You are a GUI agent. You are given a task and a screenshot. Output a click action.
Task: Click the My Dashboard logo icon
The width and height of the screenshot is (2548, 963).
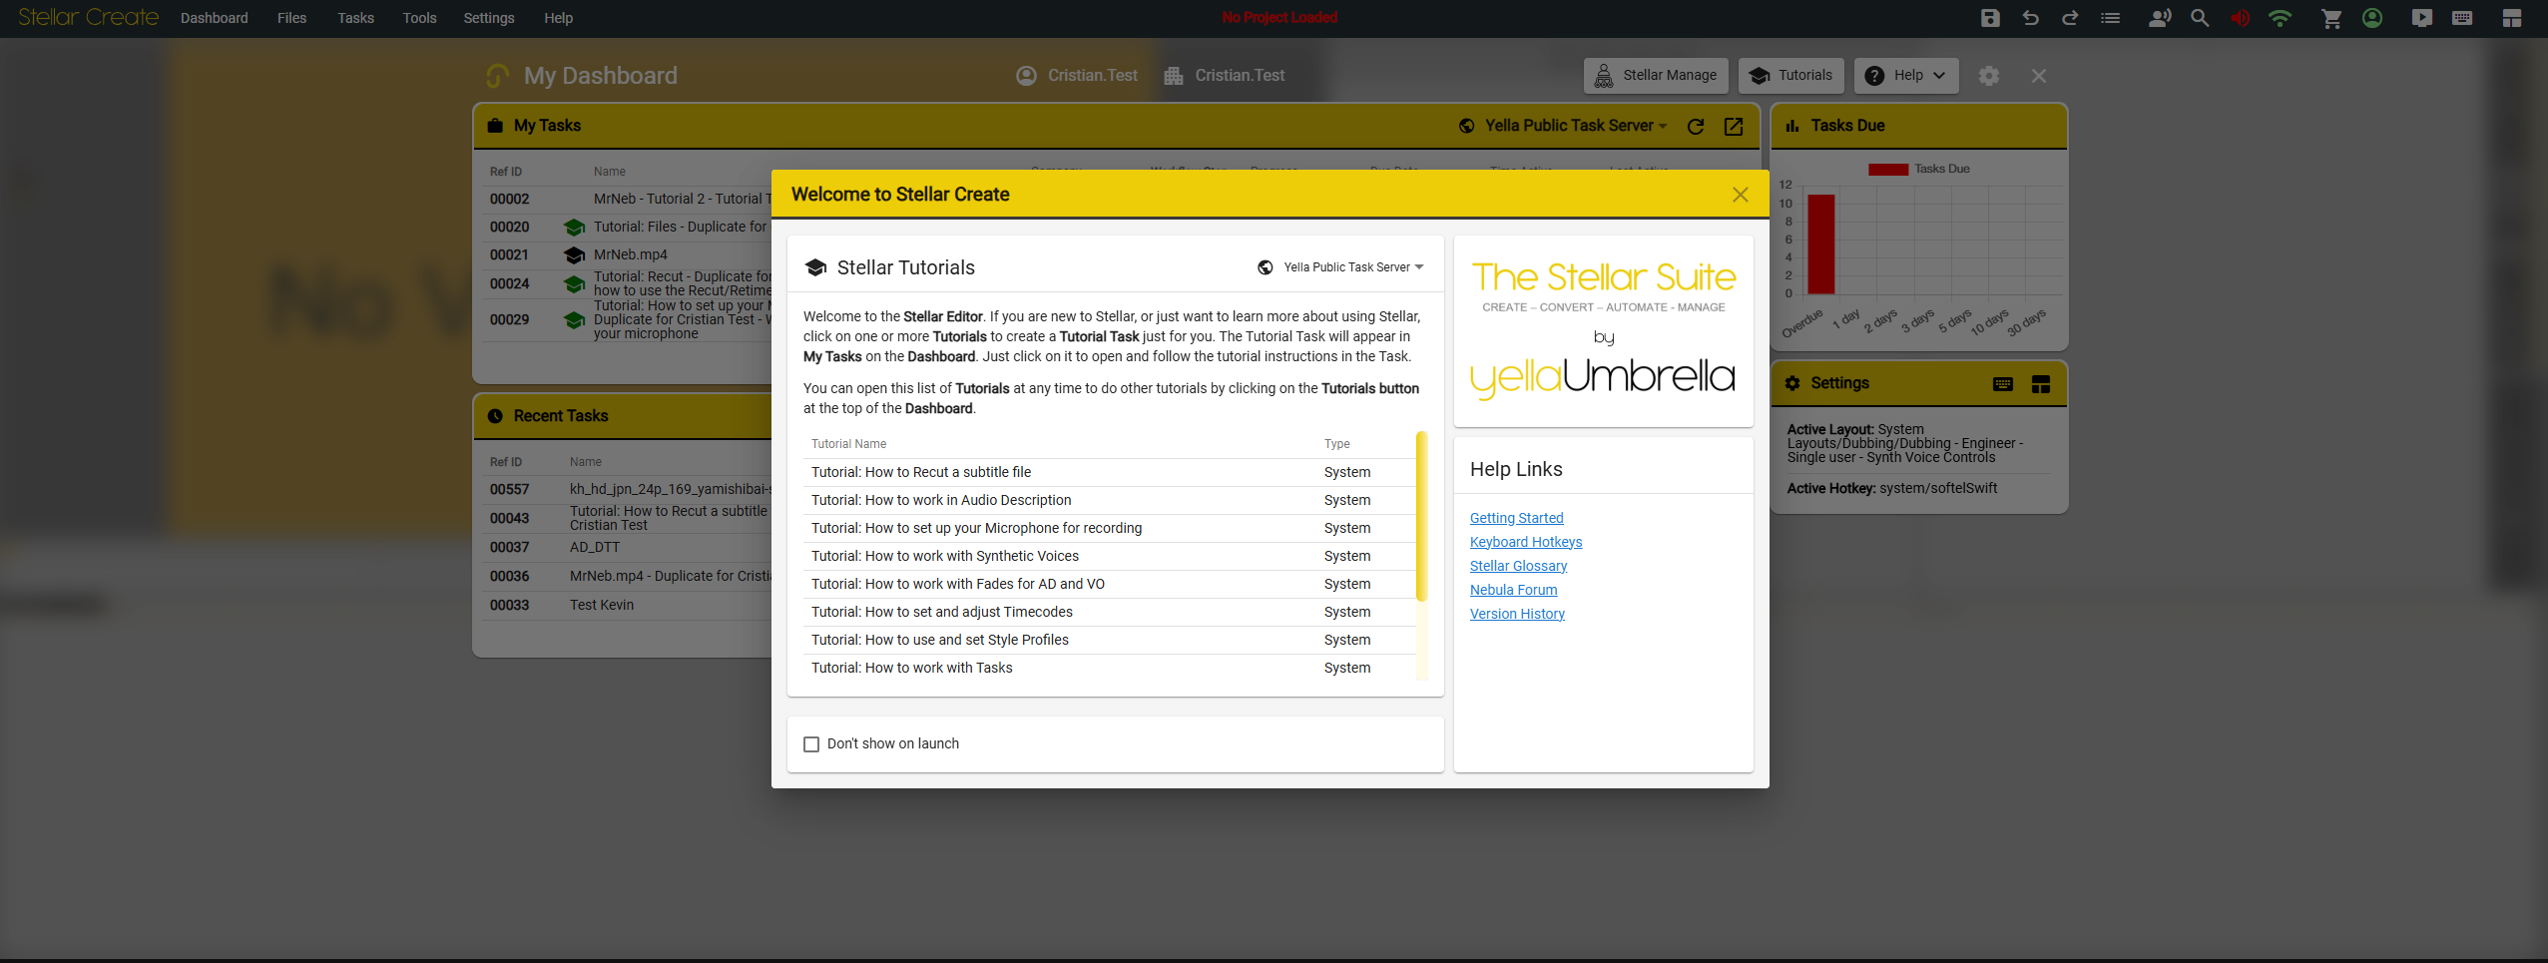click(497, 76)
